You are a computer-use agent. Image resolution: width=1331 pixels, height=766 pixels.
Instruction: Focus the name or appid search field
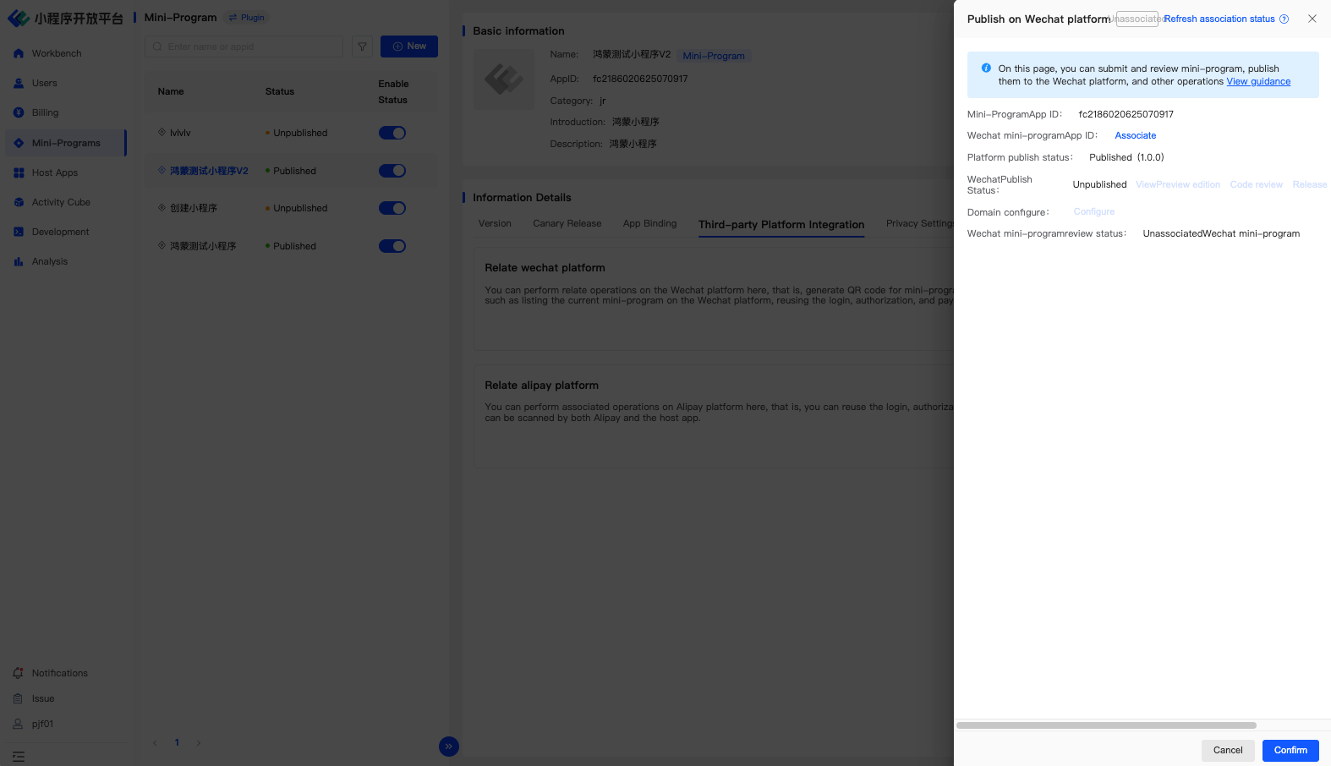[x=244, y=47]
